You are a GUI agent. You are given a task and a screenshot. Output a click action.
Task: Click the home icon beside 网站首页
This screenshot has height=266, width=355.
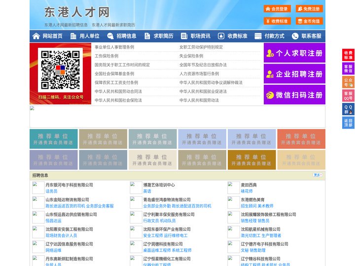coord(36,36)
